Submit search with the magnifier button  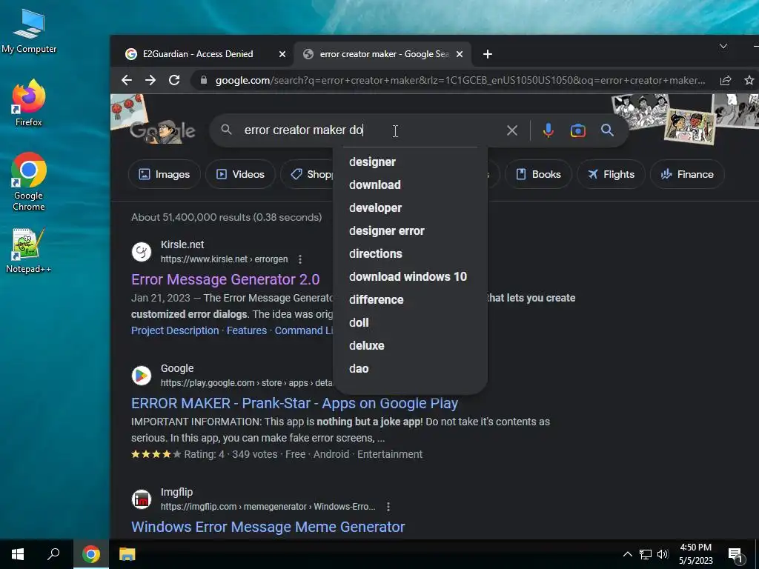pyautogui.click(x=608, y=130)
